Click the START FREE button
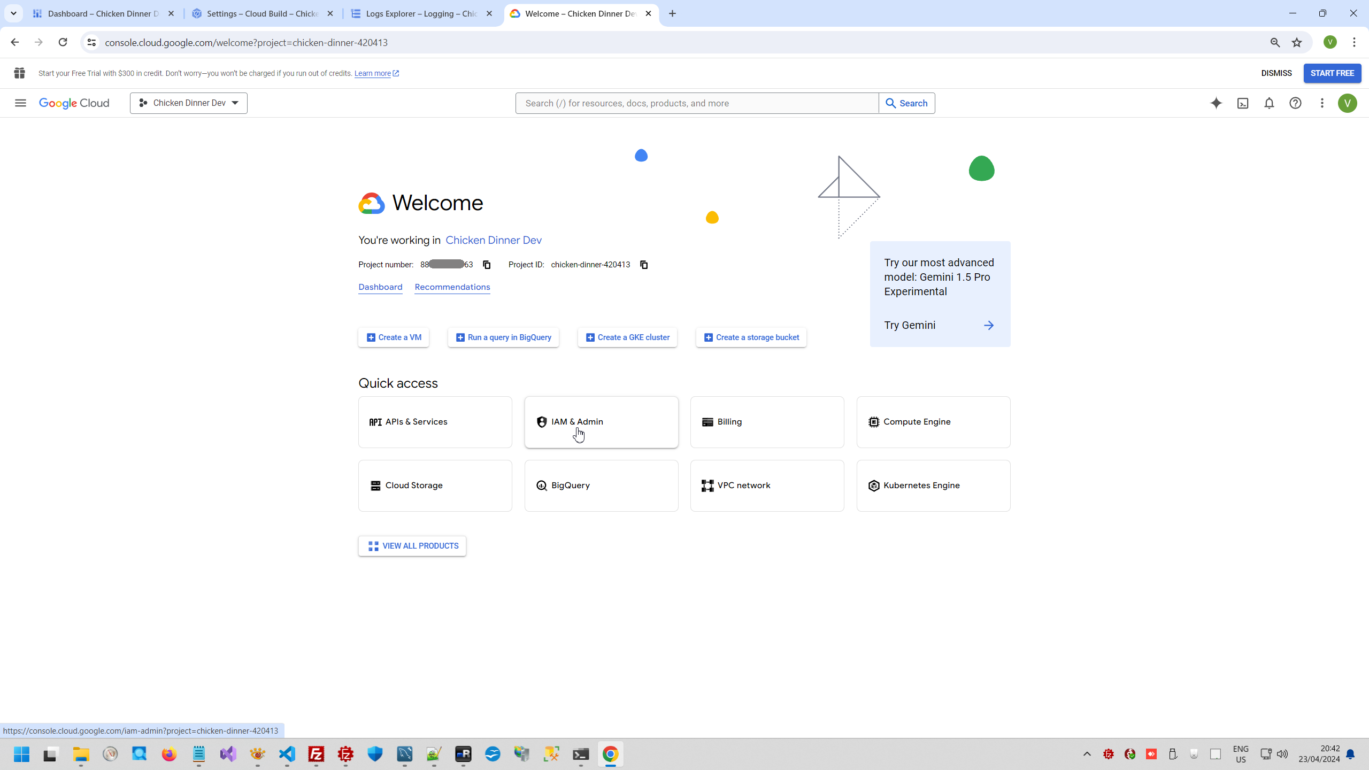This screenshot has width=1369, height=770. tap(1332, 73)
